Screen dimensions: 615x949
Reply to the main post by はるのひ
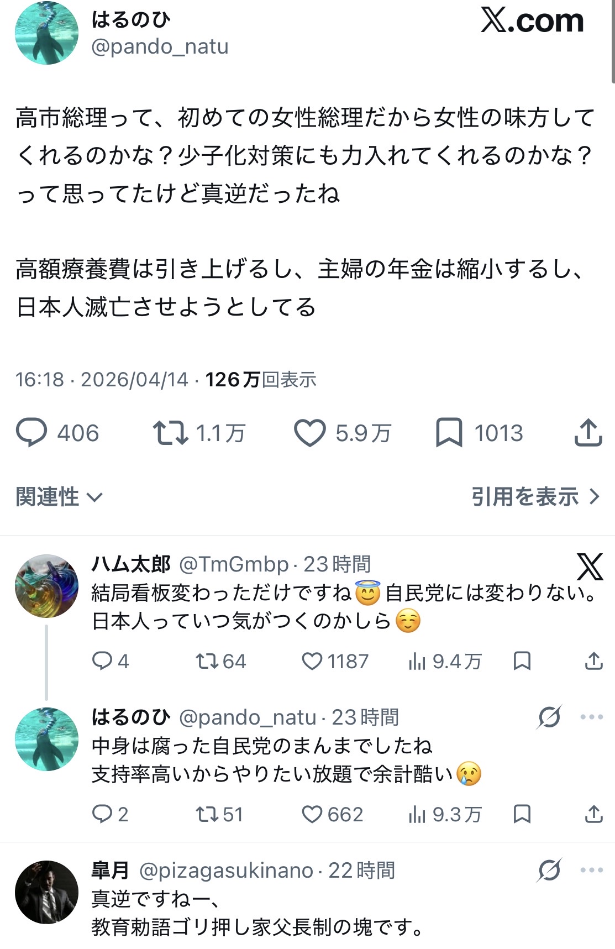click(x=31, y=433)
